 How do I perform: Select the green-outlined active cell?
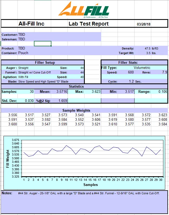(43, 44)
